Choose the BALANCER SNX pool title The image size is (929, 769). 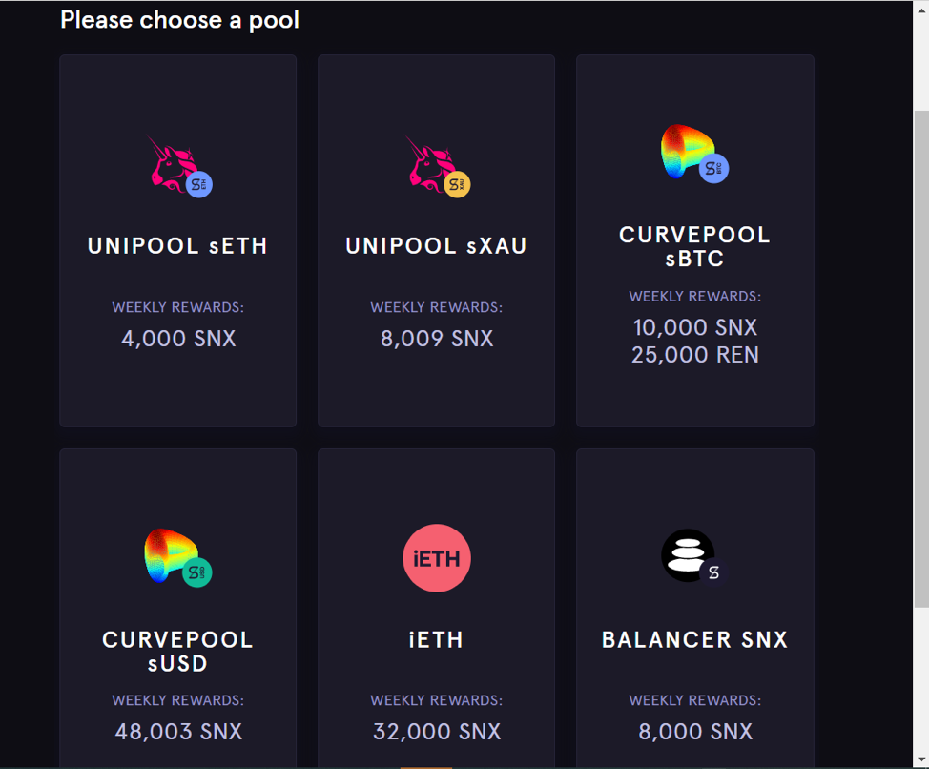[694, 640]
